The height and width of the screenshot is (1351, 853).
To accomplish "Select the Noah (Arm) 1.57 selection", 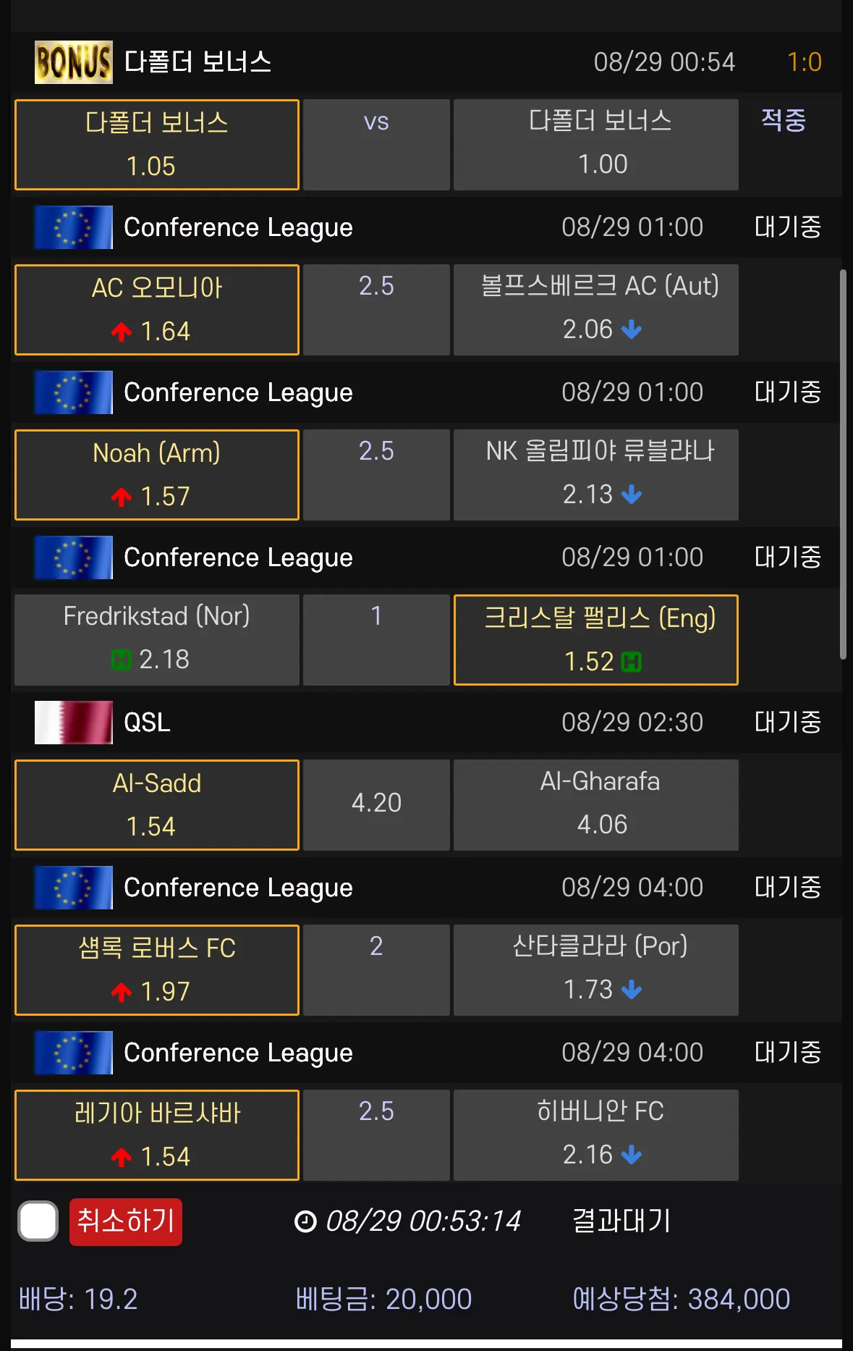I will 157,475.
